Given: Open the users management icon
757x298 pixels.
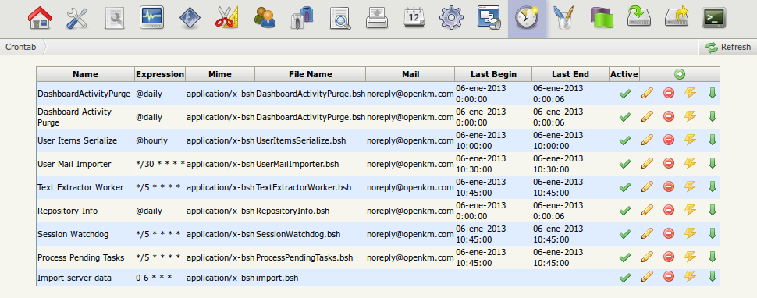Looking at the screenshot, I should [x=265, y=18].
